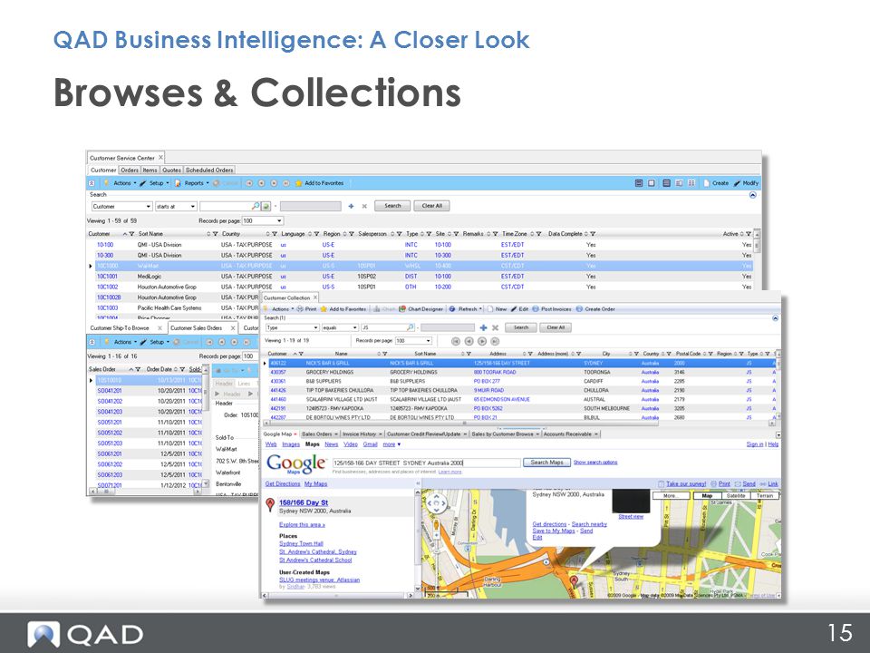The width and height of the screenshot is (870, 653).
Task: Add a search criterion in Customer Collection
Action: (x=483, y=328)
